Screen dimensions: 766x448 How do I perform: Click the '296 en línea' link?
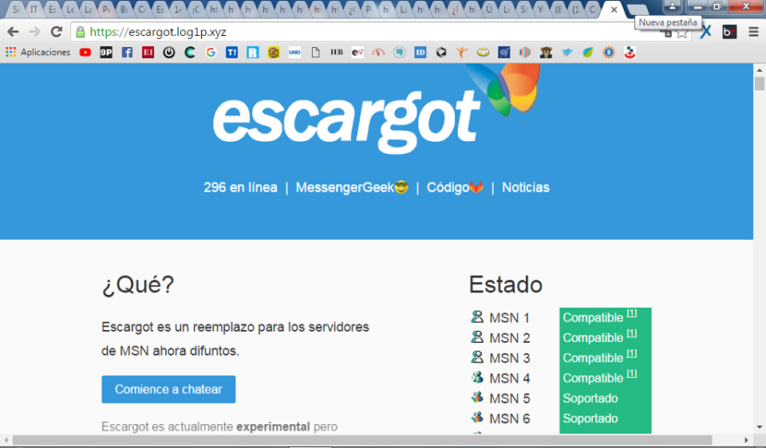(x=240, y=187)
